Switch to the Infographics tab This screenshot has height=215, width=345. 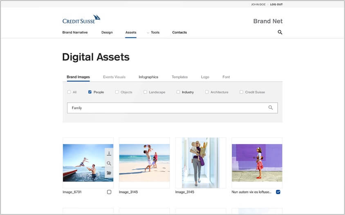pyautogui.click(x=148, y=77)
